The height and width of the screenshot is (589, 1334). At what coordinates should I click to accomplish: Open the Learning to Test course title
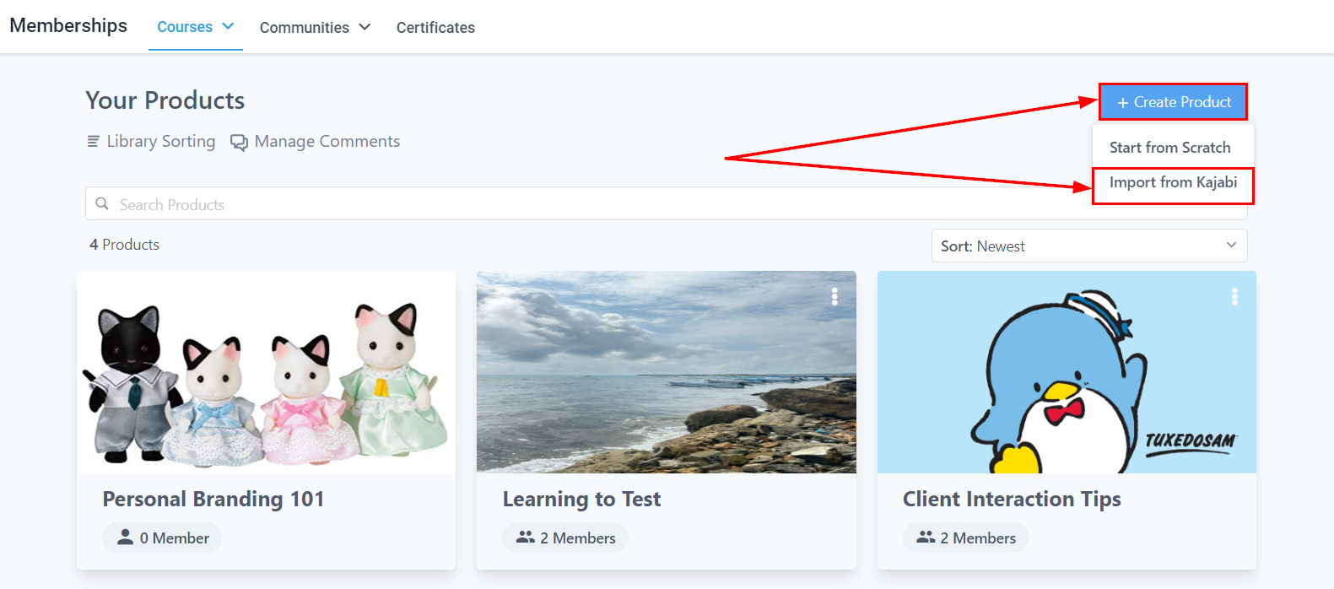click(581, 500)
